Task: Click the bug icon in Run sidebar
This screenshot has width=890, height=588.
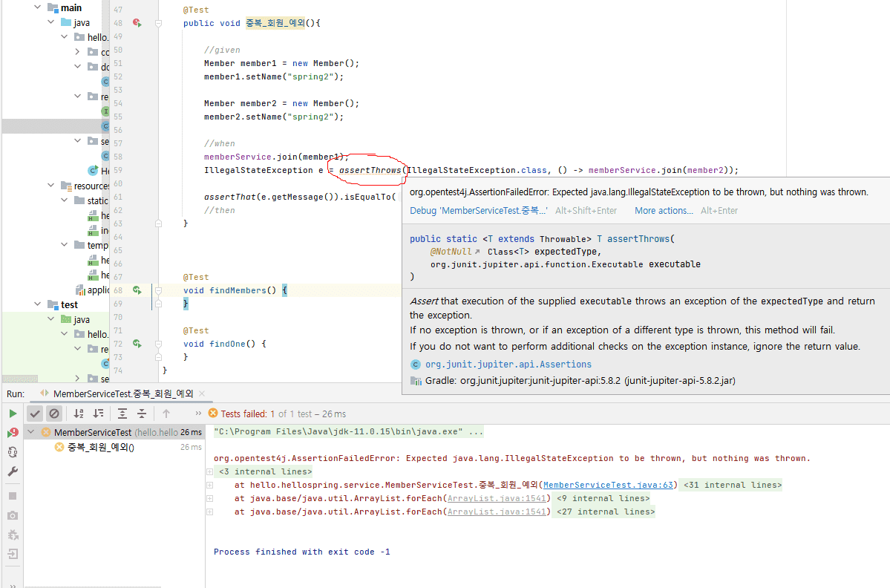Action: point(13,535)
